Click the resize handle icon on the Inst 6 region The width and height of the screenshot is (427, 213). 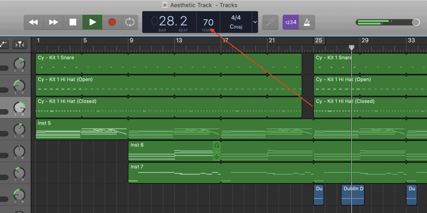[x=217, y=156]
